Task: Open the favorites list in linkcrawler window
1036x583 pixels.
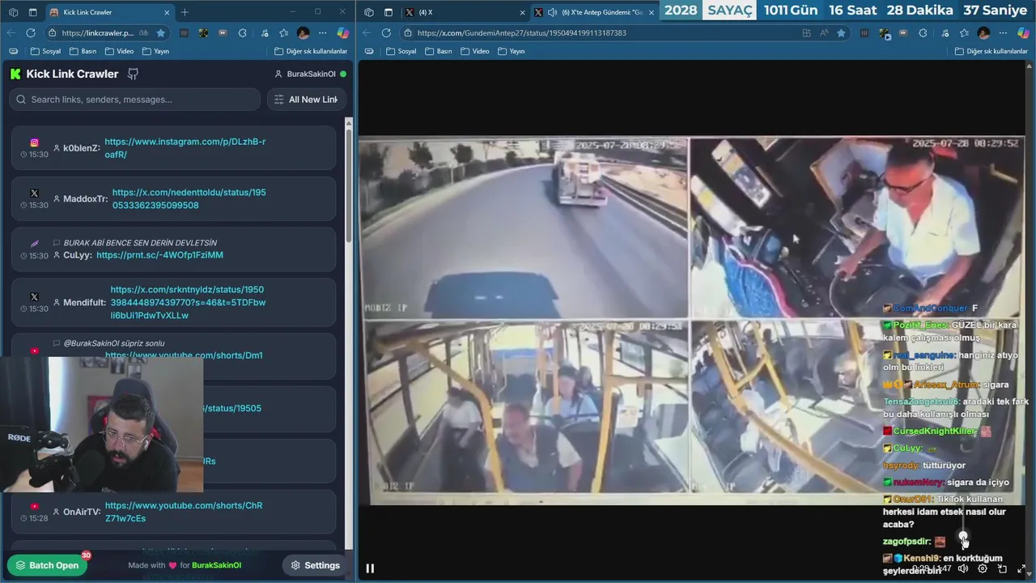Action: pyautogui.click(x=283, y=32)
